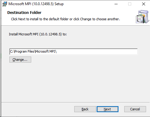The height and width of the screenshot is (117, 150).
Task: Click the separator line above the buttons
Action: pyautogui.click(x=75, y=102)
